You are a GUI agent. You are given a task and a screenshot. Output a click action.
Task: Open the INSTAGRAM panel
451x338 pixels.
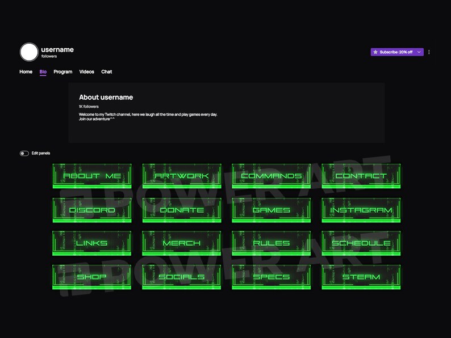(361, 210)
